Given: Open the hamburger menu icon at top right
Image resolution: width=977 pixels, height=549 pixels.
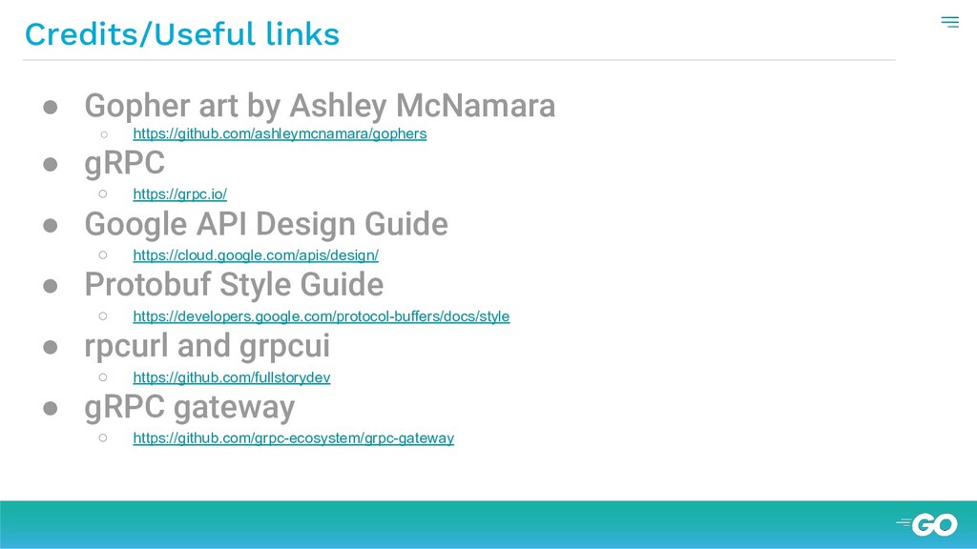Looking at the screenshot, I should click(x=949, y=22).
